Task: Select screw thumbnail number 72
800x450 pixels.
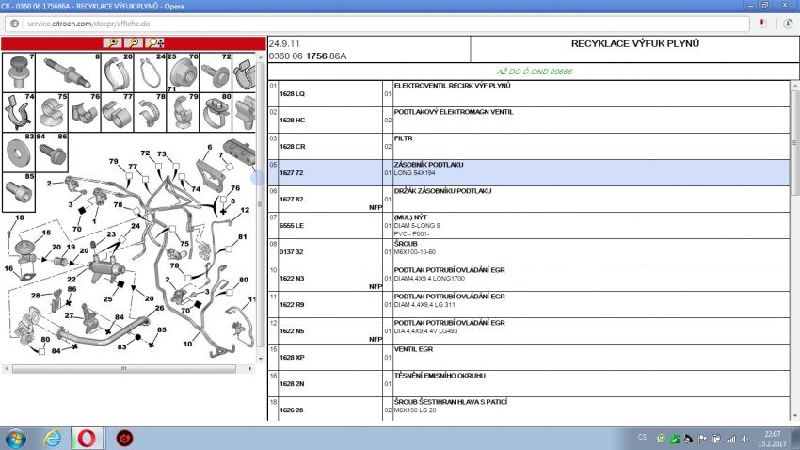Action: [x=216, y=72]
